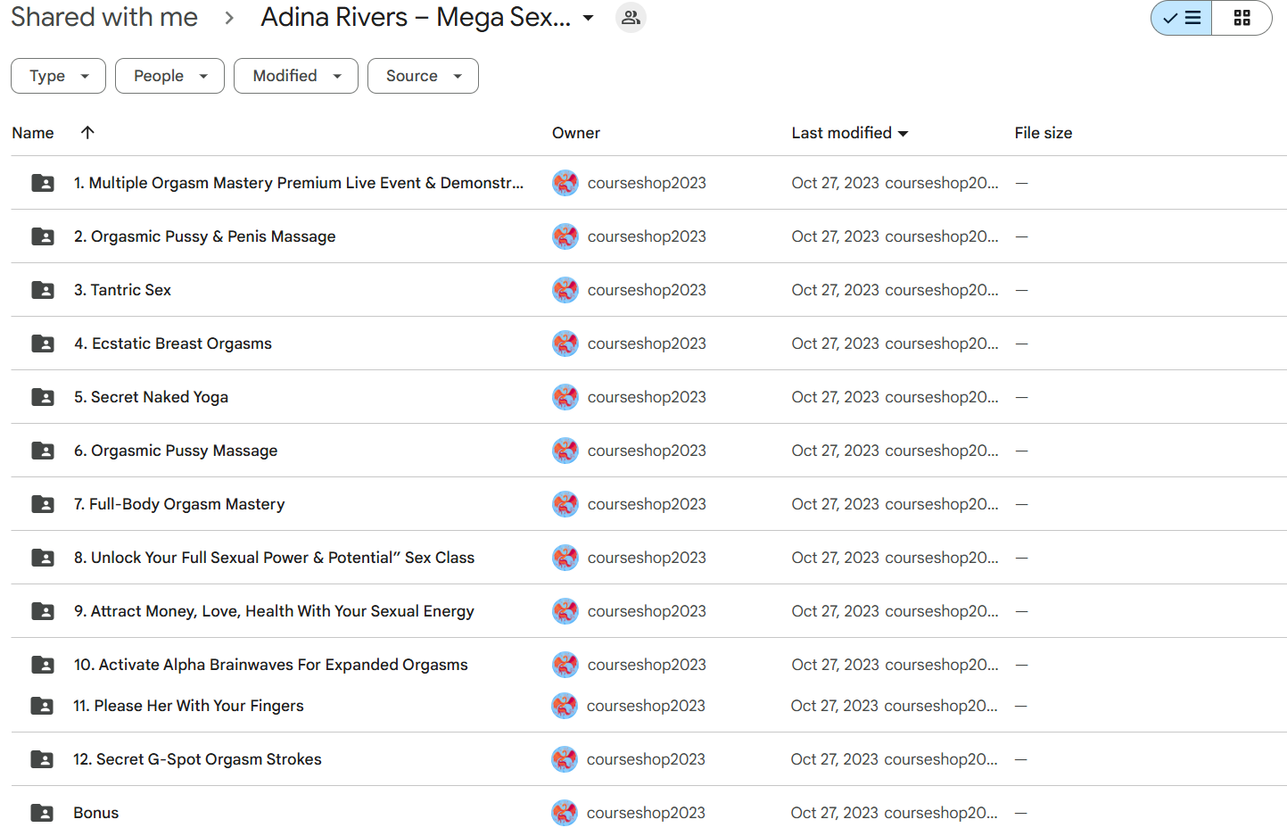The width and height of the screenshot is (1287, 836).
Task: Open folder 8. Unlock Your Full Sexual Power
Action: coord(274,558)
